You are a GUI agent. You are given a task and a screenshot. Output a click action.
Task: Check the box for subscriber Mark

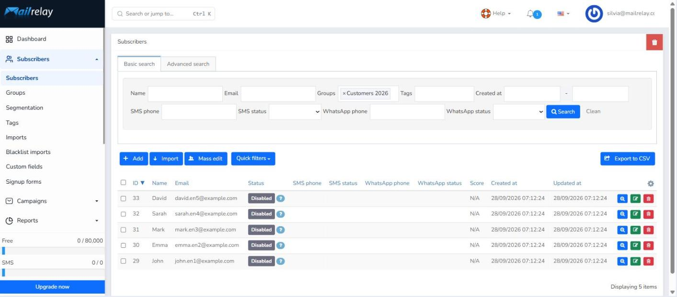(x=124, y=230)
